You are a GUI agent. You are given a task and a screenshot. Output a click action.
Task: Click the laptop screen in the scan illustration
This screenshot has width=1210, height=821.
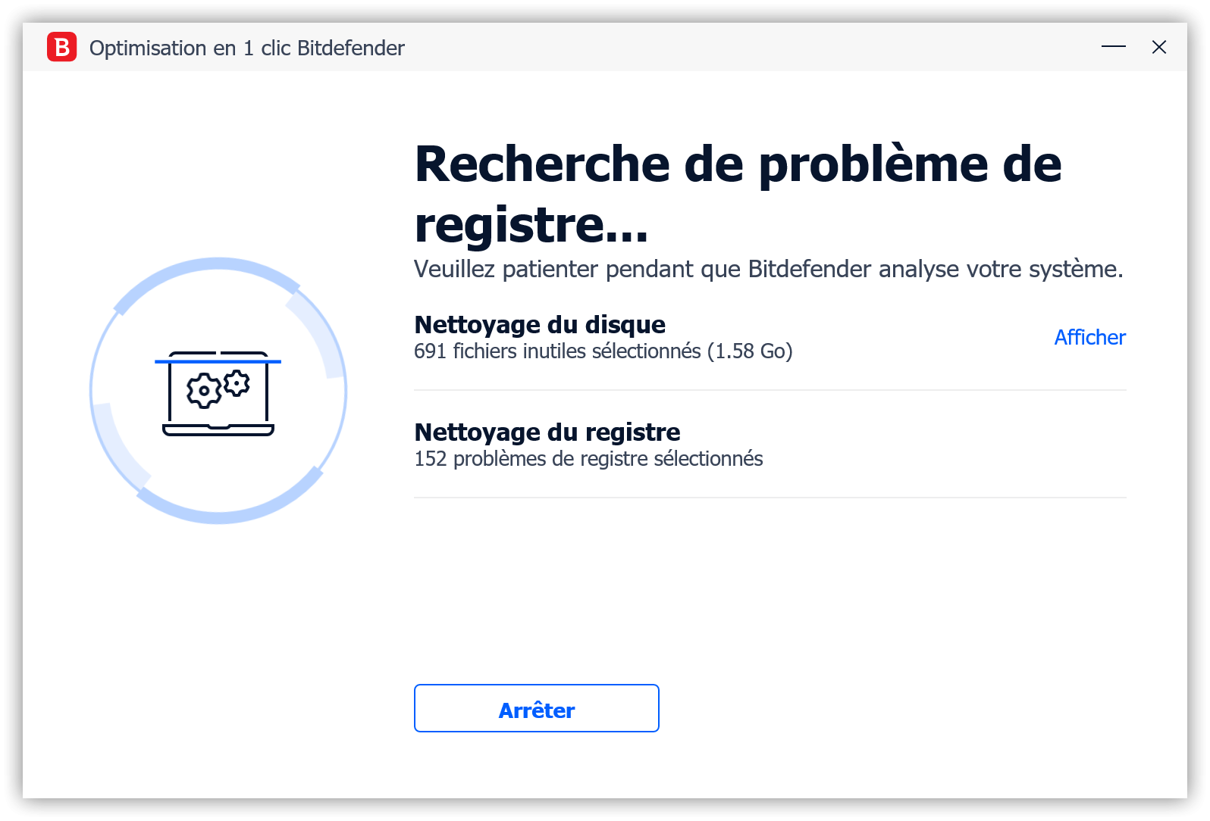[x=218, y=386]
